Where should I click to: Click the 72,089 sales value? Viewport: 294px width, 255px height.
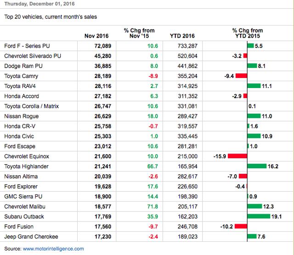[x=103, y=46]
